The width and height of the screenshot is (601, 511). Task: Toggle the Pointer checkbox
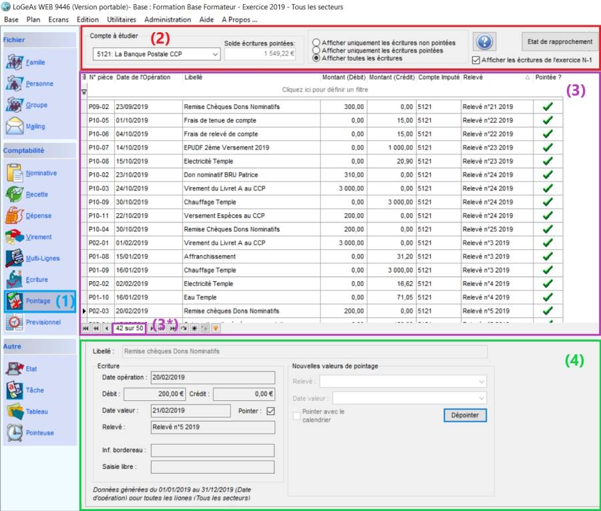click(x=270, y=411)
